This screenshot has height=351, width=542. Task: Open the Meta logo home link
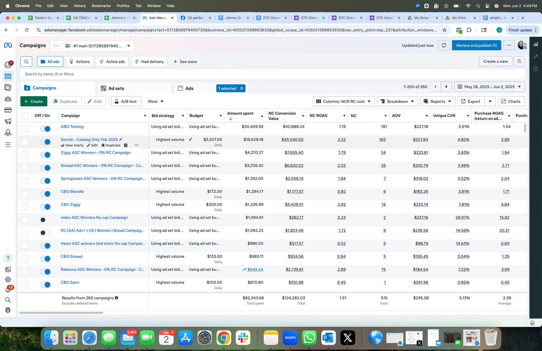[7, 46]
